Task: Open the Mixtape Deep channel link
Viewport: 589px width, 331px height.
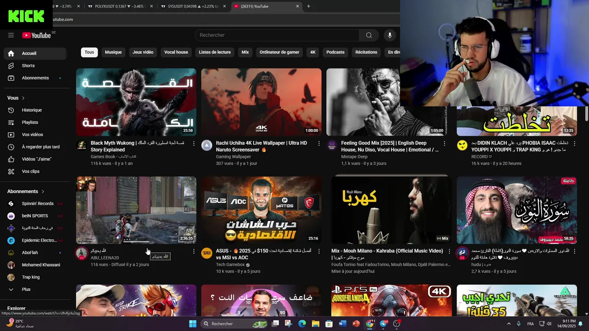Action: [x=354, y=157]
